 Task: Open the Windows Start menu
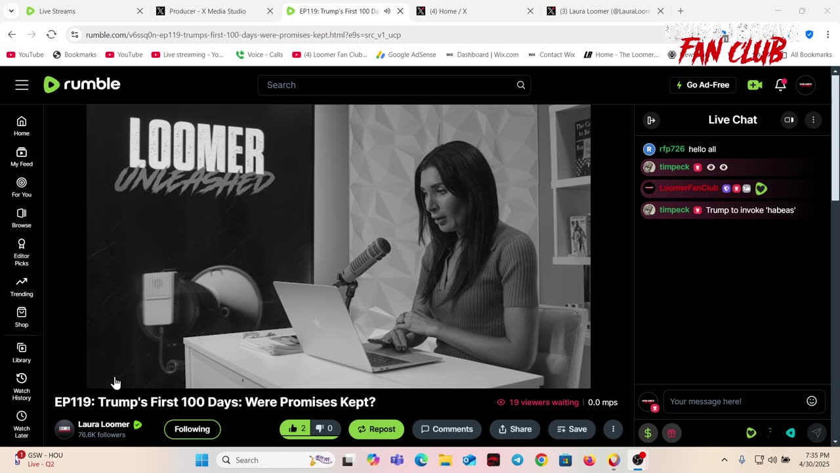201,460
